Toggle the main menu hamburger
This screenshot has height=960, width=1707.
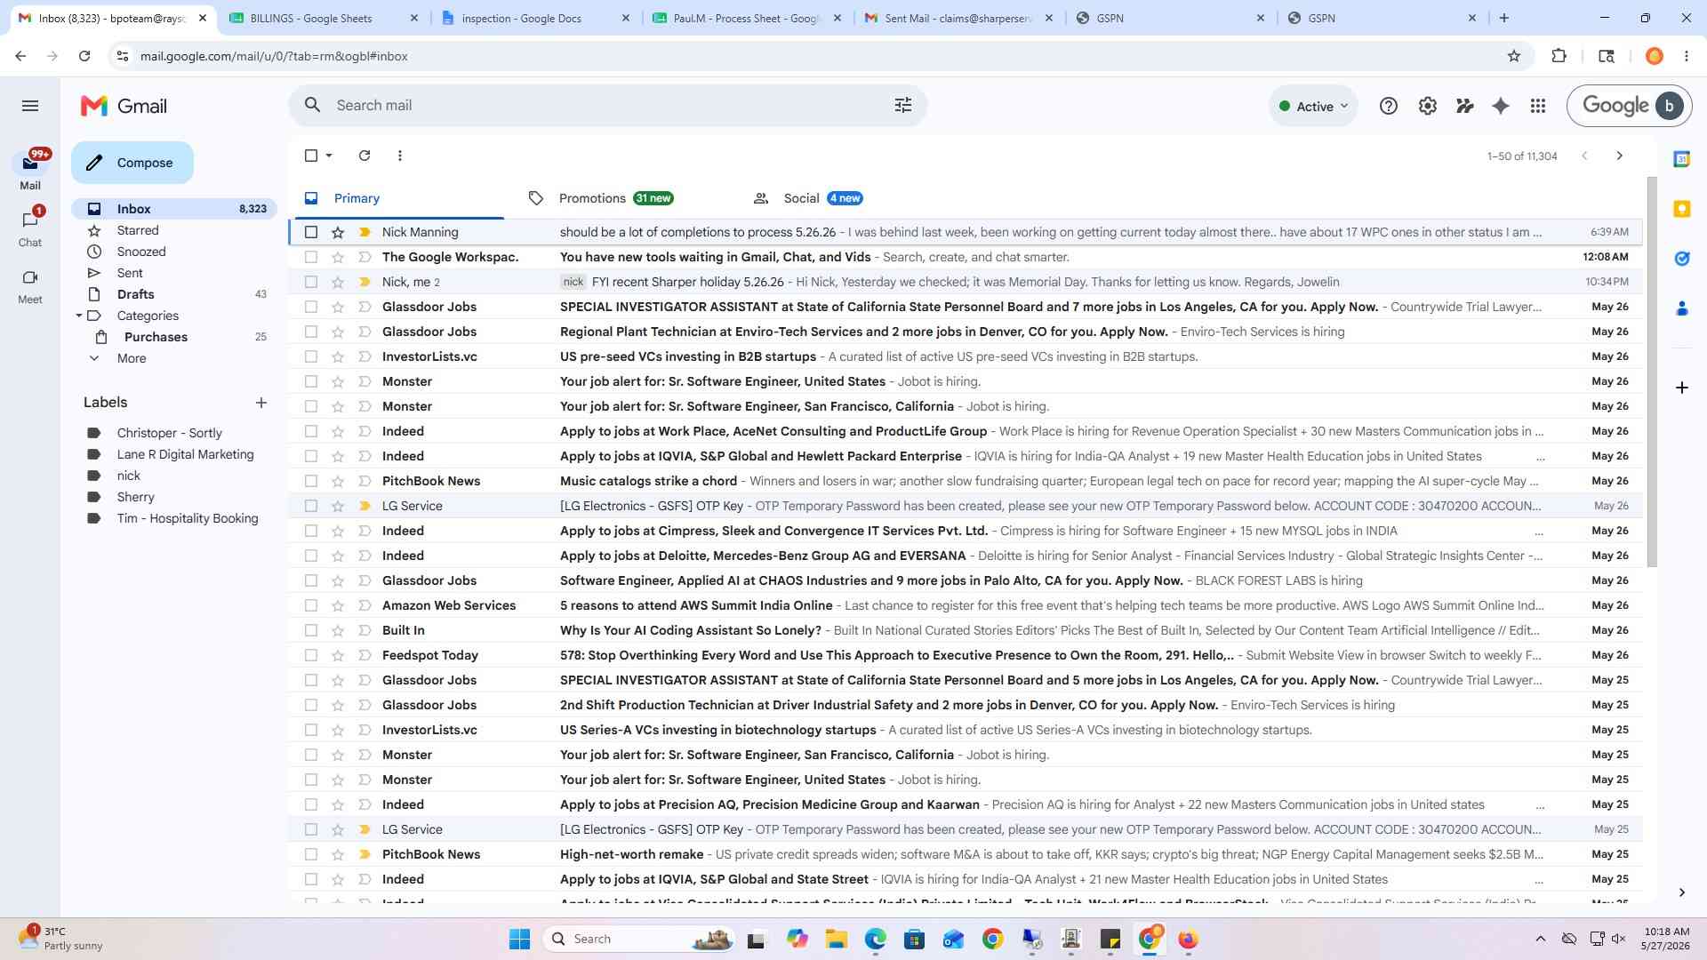coord(30,106)
